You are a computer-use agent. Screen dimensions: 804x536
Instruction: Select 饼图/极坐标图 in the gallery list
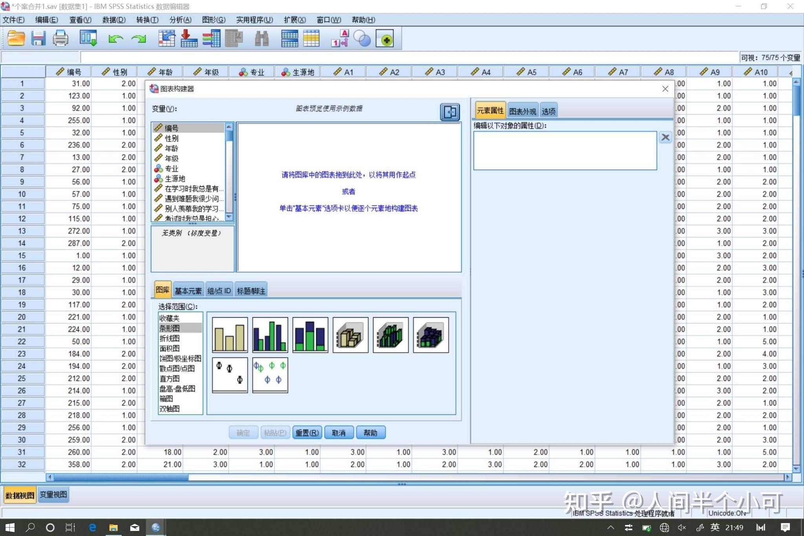(x=180, y=359)
